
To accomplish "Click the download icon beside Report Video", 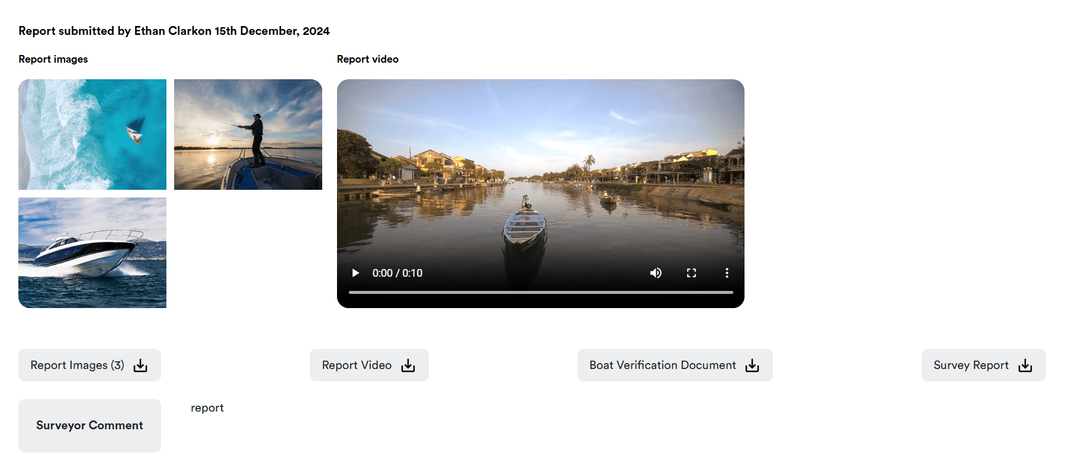I will point(408,365).
